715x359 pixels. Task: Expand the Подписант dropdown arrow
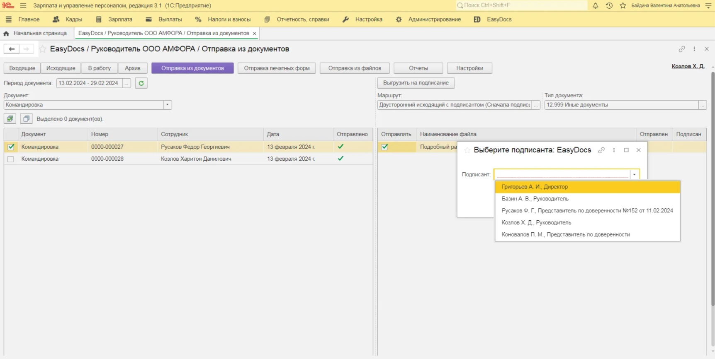click(x=635, y=175)
